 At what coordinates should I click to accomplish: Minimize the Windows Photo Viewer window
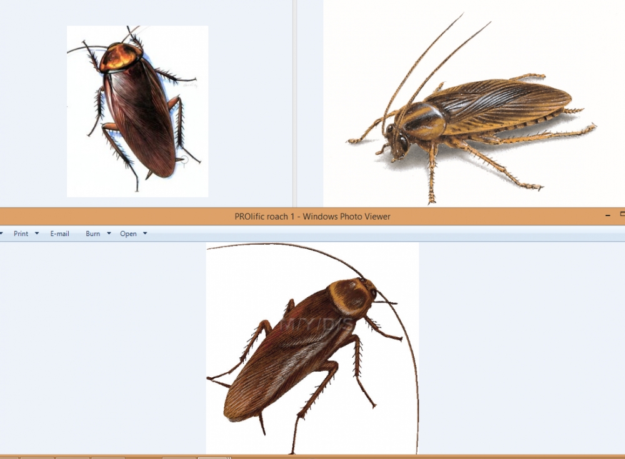(x=607, y=215)
